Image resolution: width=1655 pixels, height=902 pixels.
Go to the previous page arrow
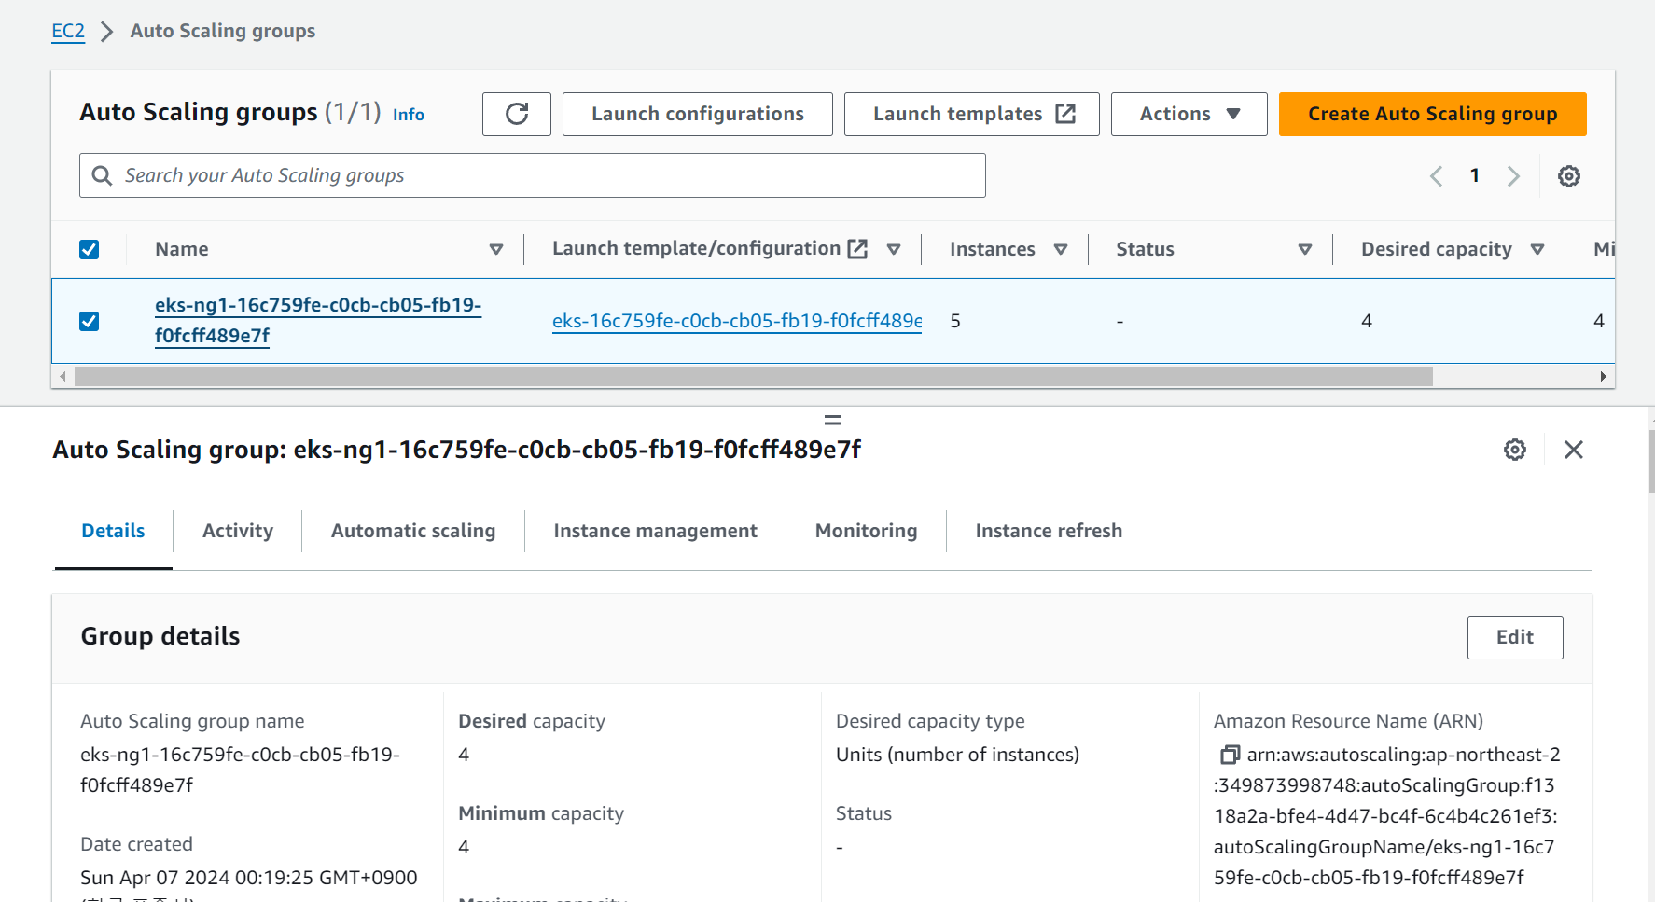point(1437,176)
